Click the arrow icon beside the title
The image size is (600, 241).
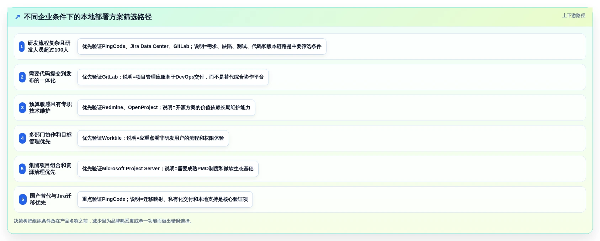(x=17, y=17)
